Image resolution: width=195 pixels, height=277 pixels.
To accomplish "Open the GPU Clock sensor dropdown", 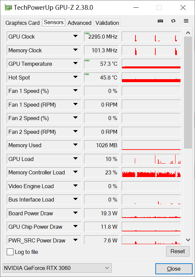I will [76, 37].
